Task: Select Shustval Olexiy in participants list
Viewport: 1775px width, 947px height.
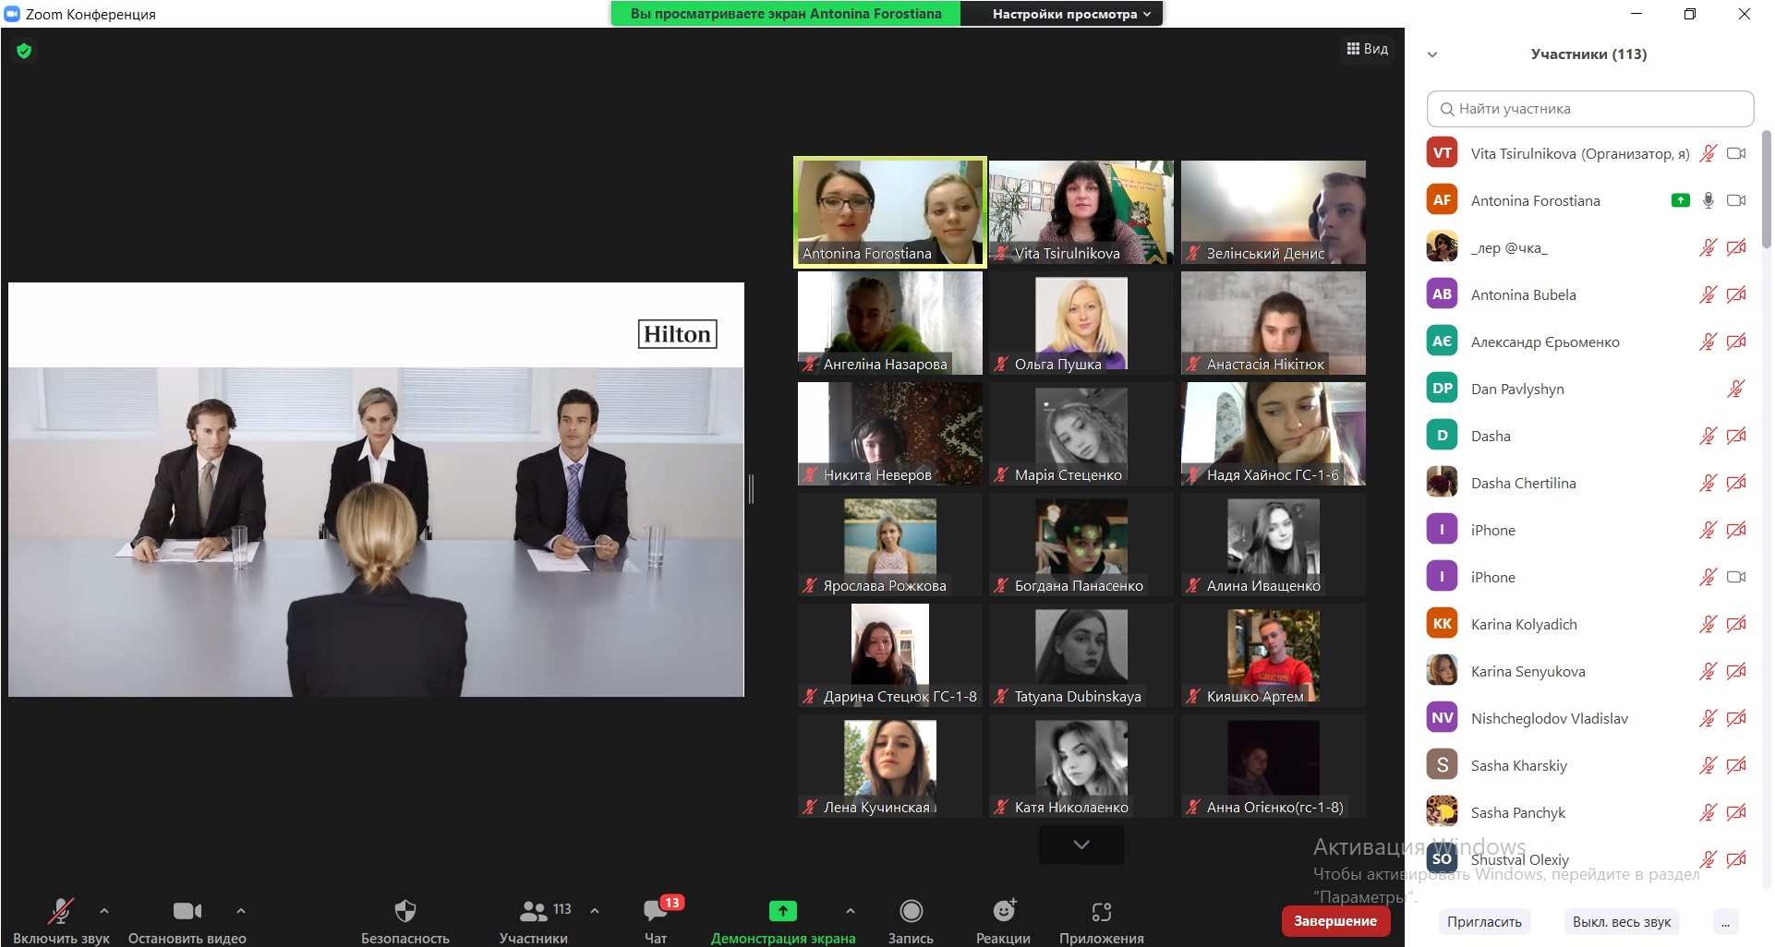Action: point(1588,859)
